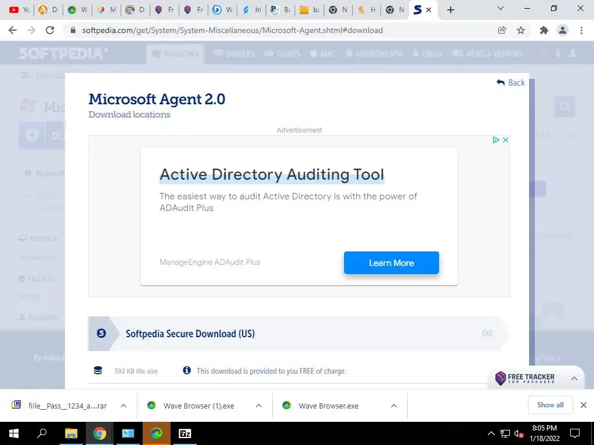Open taskbar search magnifier
Image resolution: width=594 pixels, height=445 pixels.
42,433
